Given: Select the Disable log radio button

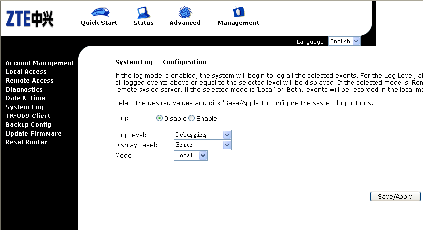Looking at the screenshot, I should pos(159,118).
